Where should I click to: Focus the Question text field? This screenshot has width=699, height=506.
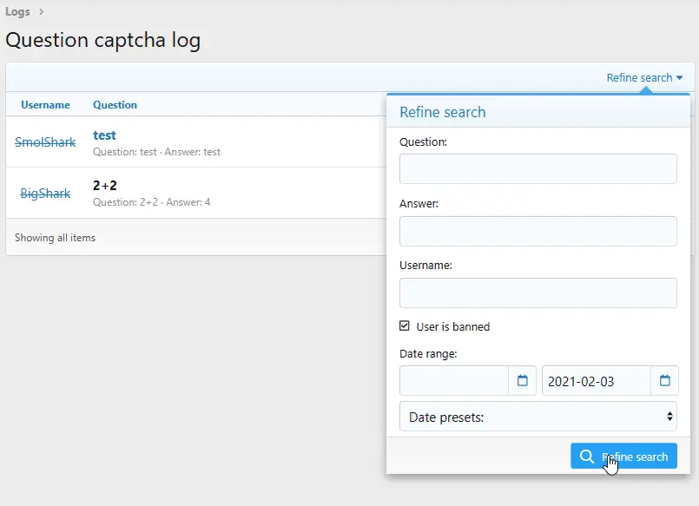point(537,168)
